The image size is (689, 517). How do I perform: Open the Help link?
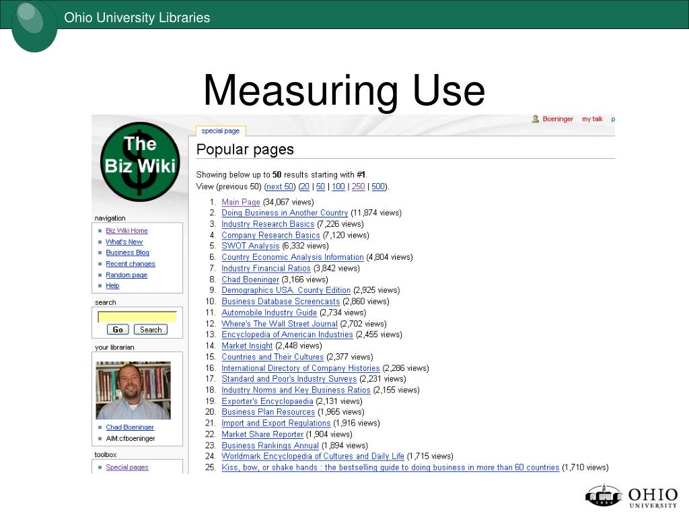[x=112, y=285]
